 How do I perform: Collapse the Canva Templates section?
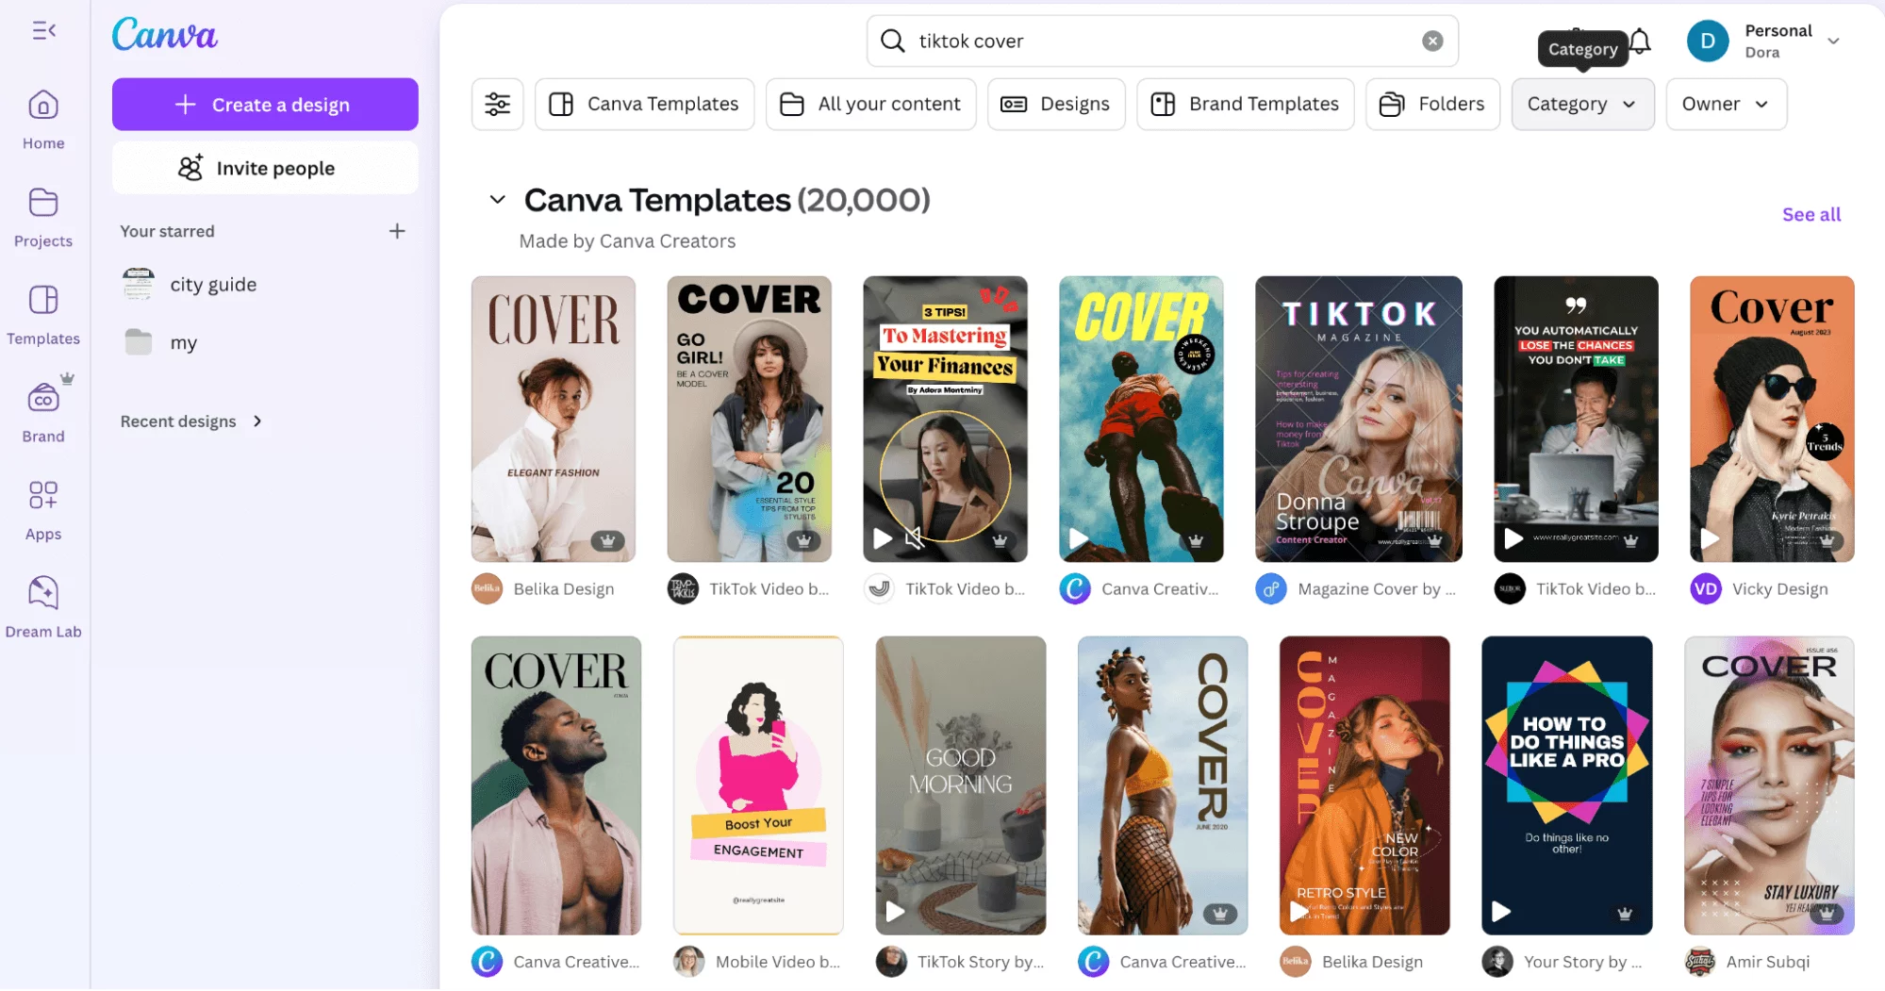click(x=497, y=200)
